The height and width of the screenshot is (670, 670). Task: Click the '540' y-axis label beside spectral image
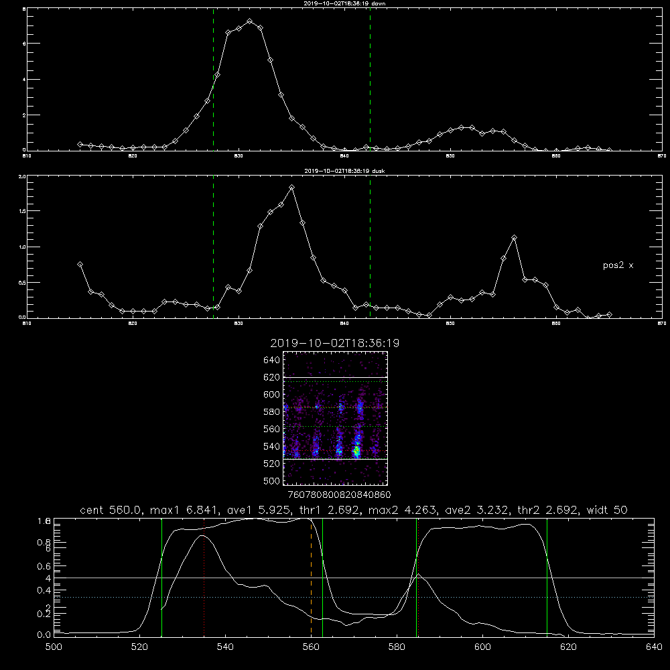tap(271, 446)
